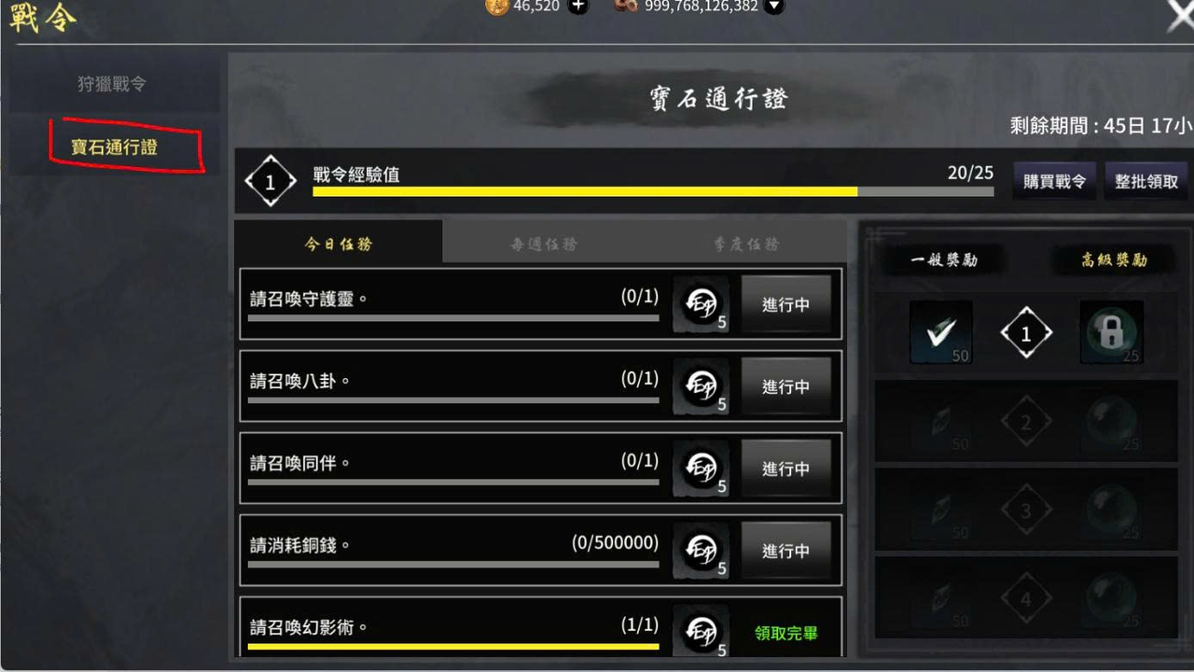Click the 戰令經驗值 yellow progress bar
This screenshot has height=672, width=1194.
pyautogui.click(x=653, y=191)
